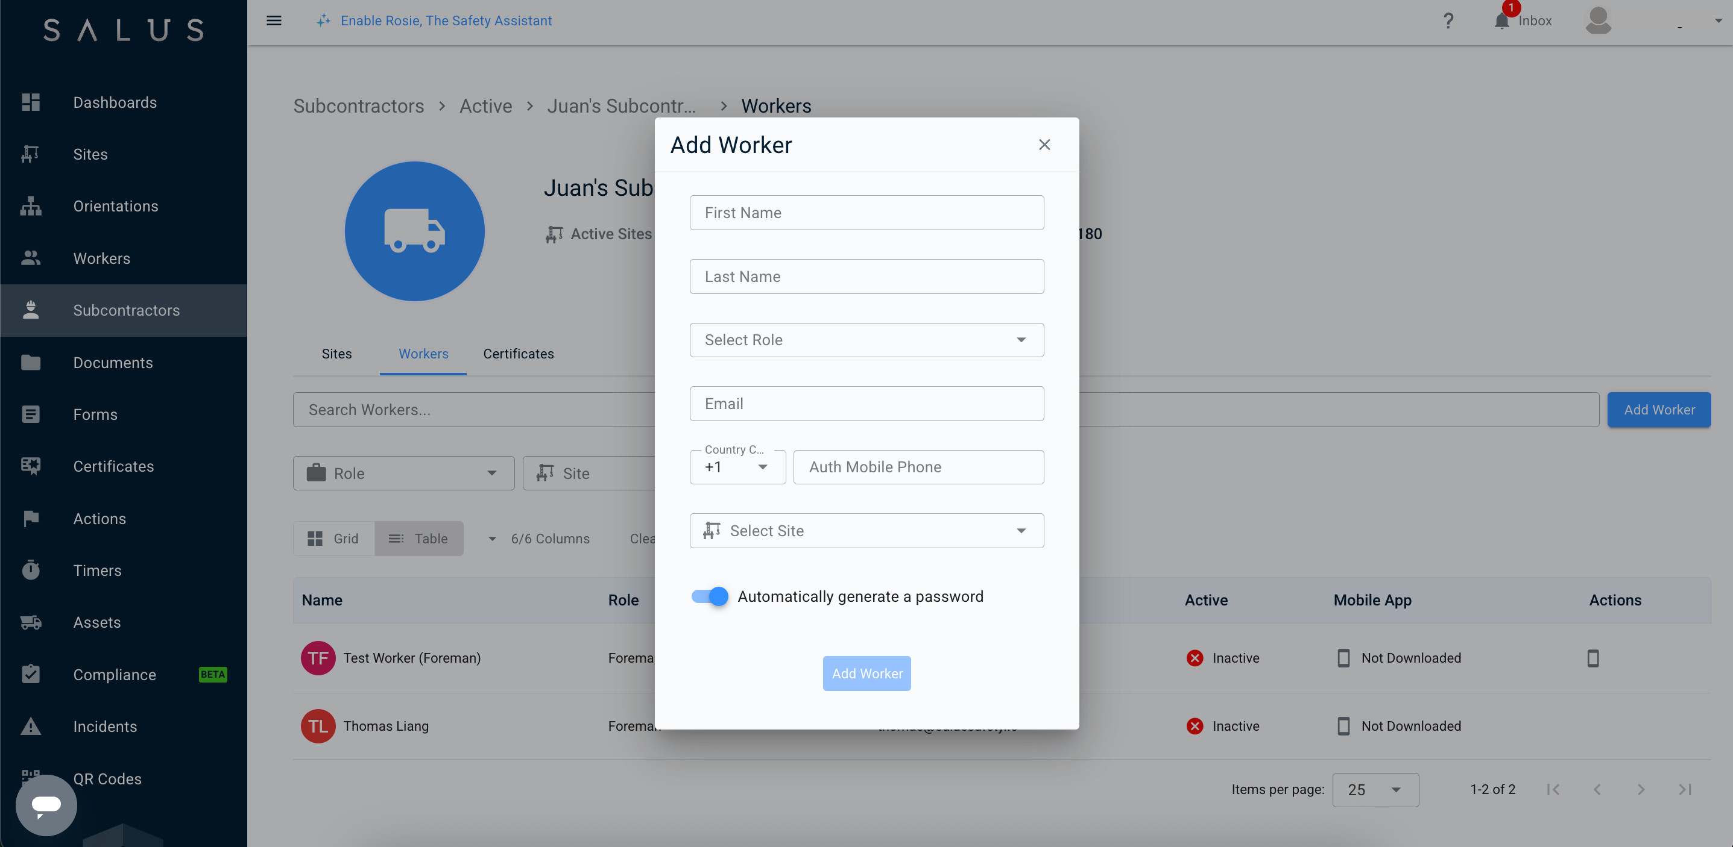Viewport: 1733px width, 847px height.
Task: Open the chat support bubble
Action: (x=46, y=805)
